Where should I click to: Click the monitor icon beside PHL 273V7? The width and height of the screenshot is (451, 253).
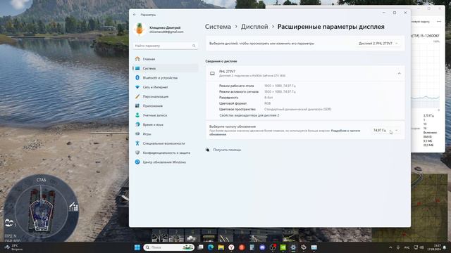pyautogui.click(x=212, y=73)
